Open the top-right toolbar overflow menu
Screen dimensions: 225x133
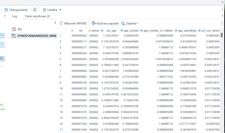222,10
